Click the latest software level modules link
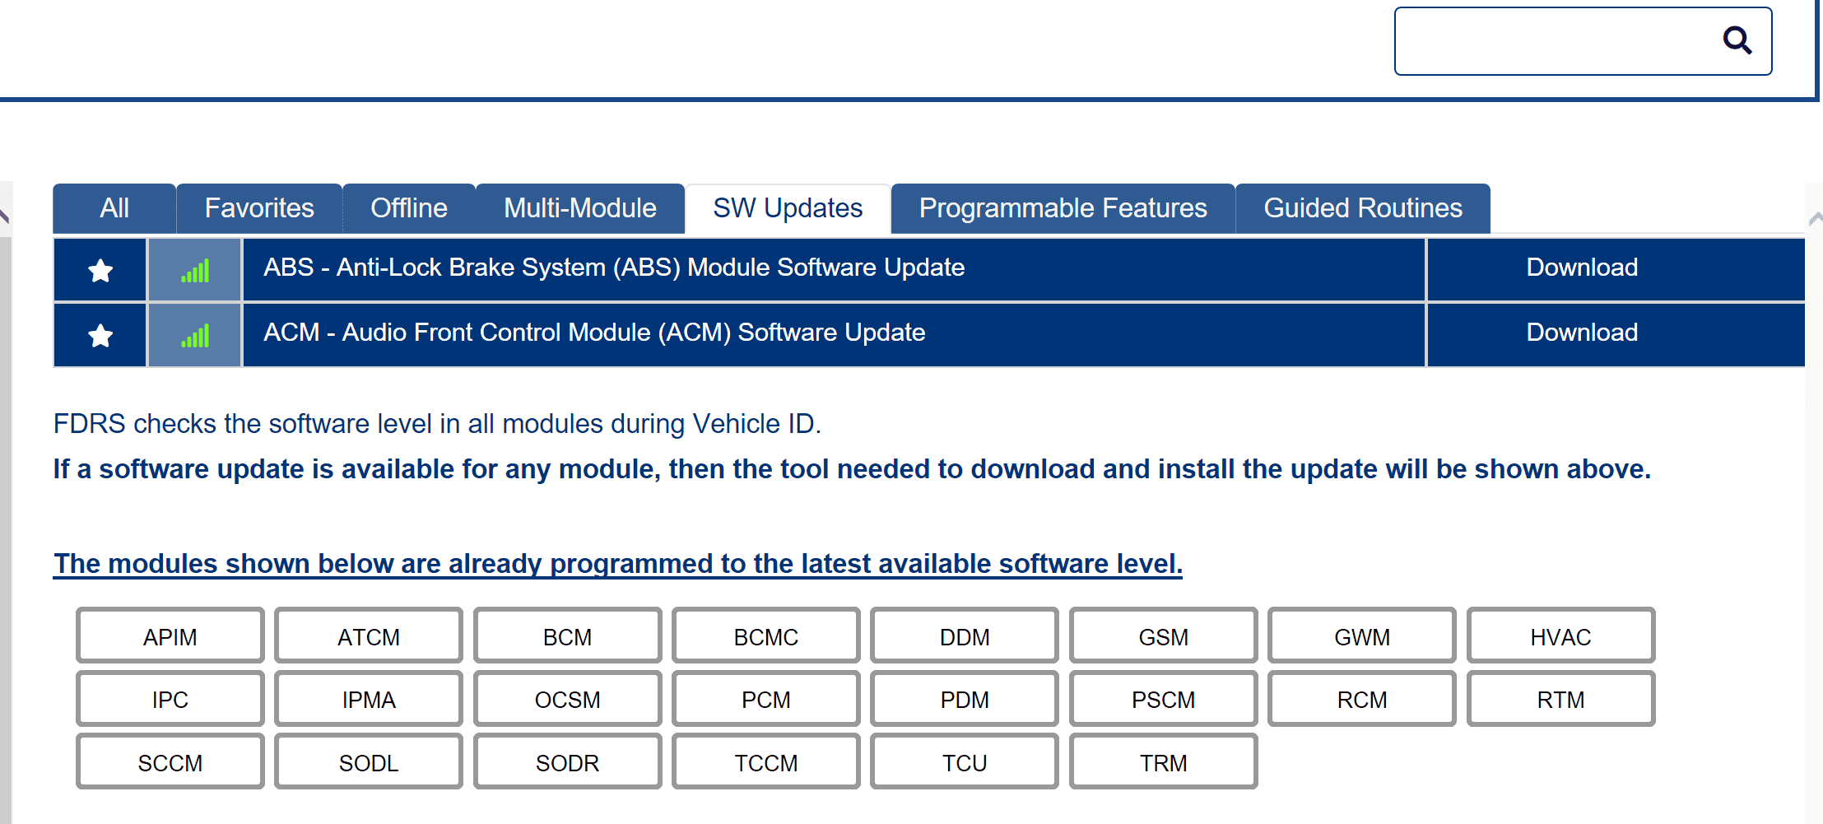This screenshot has width=1823, height=824. [x=617, y=564]
